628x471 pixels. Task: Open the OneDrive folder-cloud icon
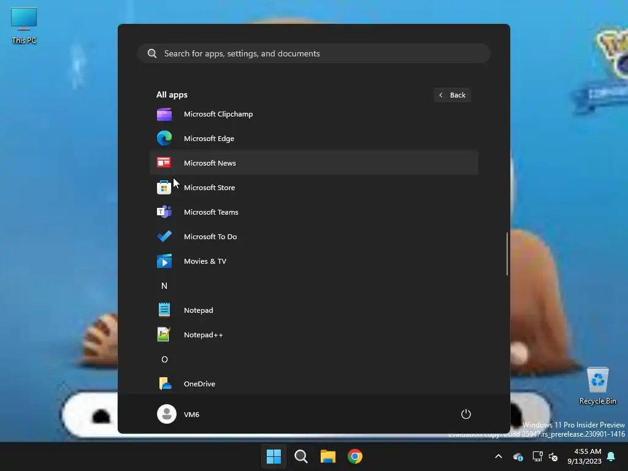coord(165,384)
